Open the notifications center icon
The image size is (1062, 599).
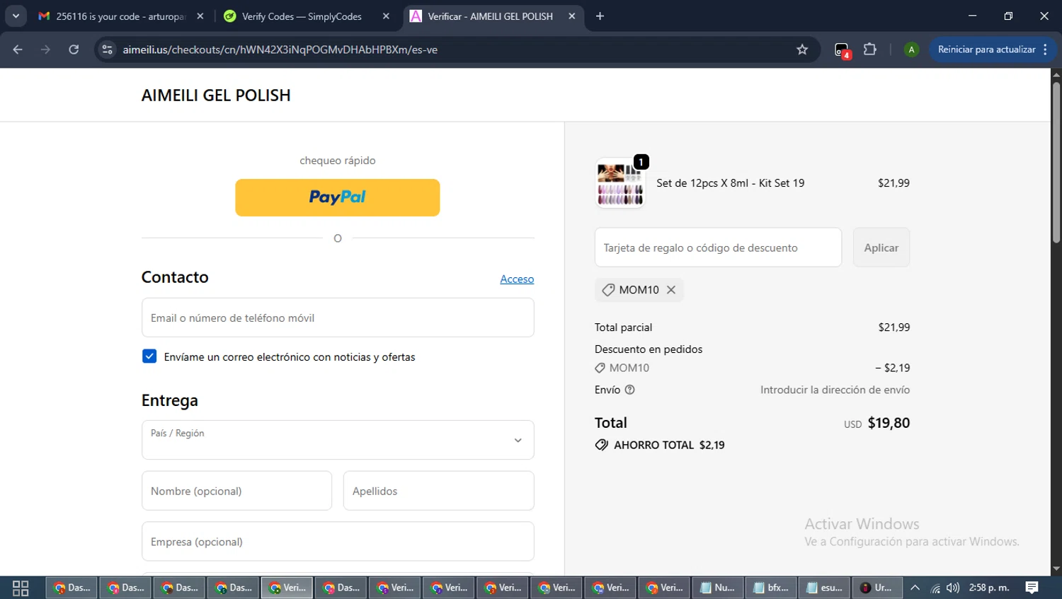[x=1032, y=588]
